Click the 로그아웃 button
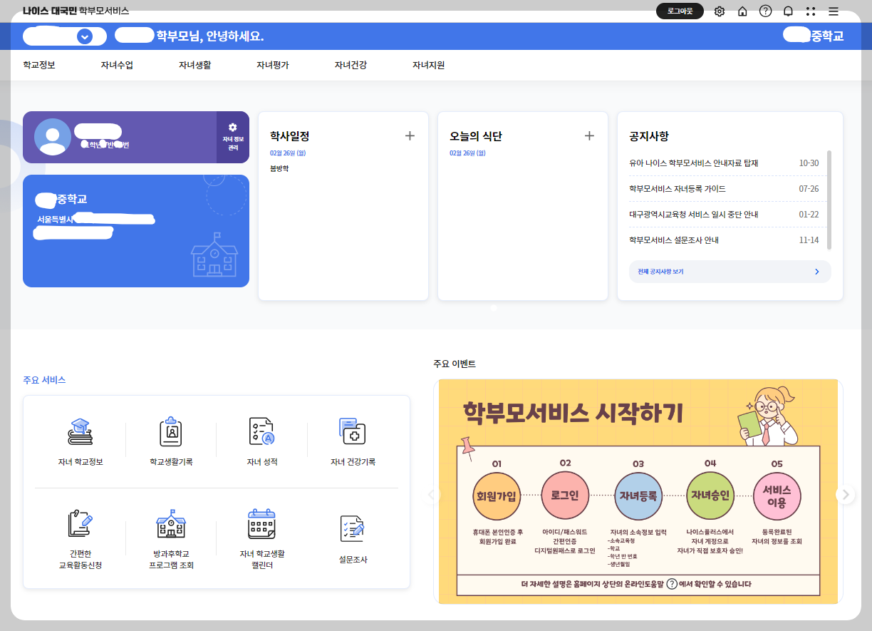This screenshot has height=631, width=872. (680, 11)
